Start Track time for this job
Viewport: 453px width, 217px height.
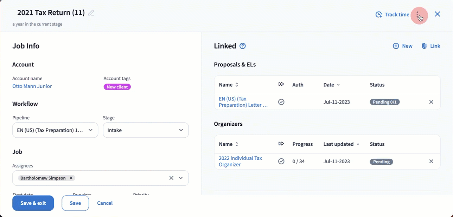coord(392,15)
